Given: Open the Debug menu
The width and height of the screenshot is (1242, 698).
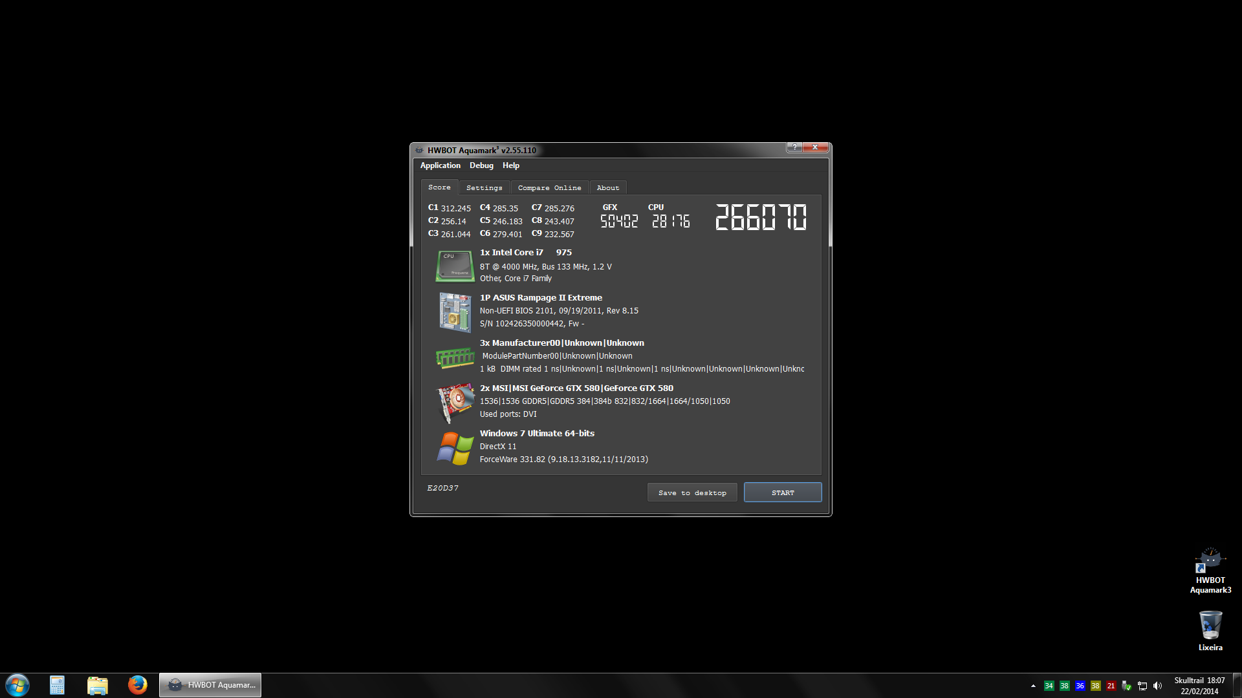Looking at the screenshot, I should tap(481, 165).
